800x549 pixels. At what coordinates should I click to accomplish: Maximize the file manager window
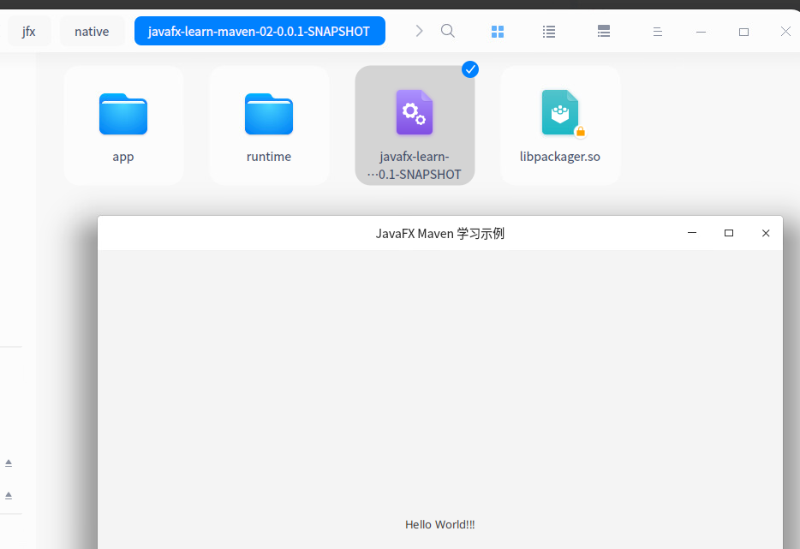tap(743, 32)
